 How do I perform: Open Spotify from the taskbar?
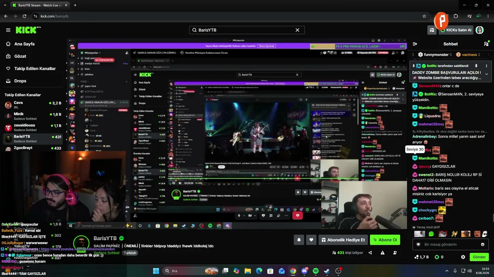[316, 271]
